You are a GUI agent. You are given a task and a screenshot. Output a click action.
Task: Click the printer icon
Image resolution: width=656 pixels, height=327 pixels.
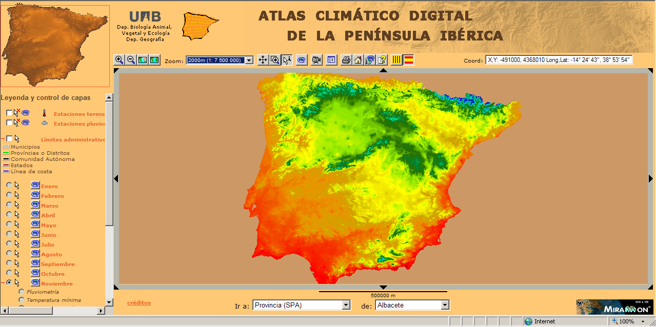pyautogui.click(x=346, y=60)
